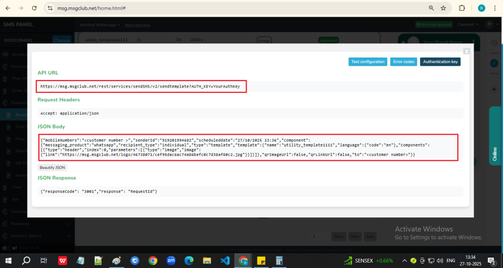Open Microsoft Edge from the taskbar
Viewport: 503px width, 268px height.
click(x=189, y=261)
